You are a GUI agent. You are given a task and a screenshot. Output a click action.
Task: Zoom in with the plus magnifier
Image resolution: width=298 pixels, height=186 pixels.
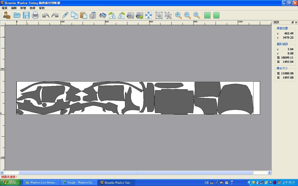(178, 15)
